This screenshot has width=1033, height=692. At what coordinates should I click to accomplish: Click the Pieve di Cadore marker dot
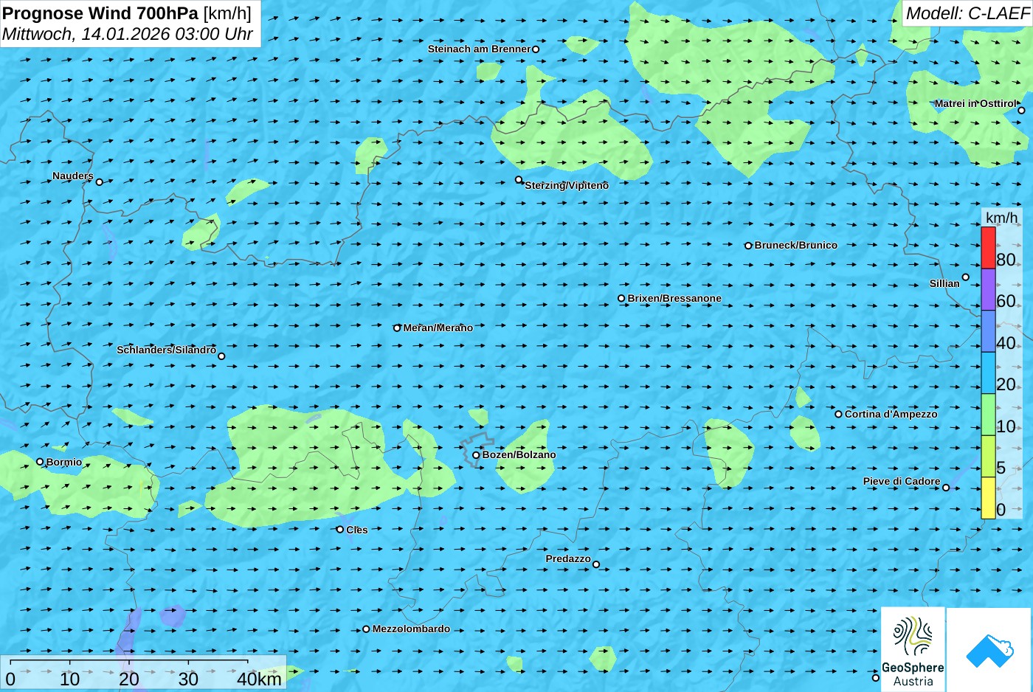click(946, 488)
